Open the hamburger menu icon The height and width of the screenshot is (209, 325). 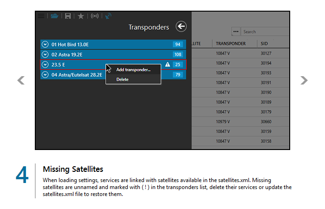coord(41,16)
